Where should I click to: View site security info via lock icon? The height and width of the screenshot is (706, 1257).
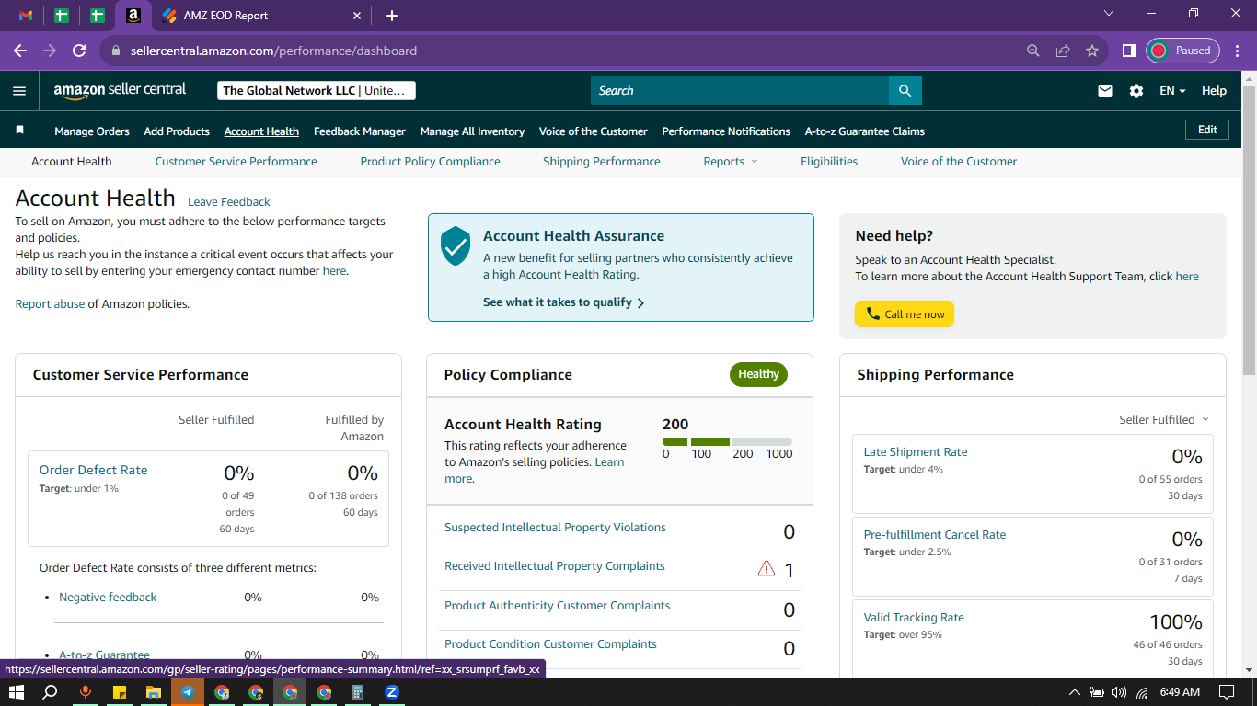116,51
